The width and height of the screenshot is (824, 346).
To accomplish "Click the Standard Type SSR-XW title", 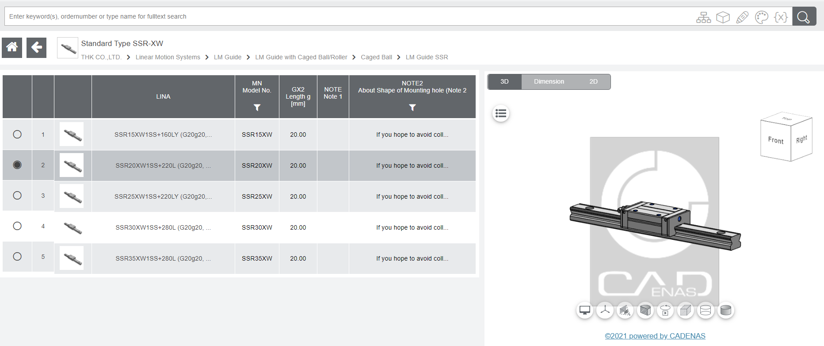I will click(122, 43).
